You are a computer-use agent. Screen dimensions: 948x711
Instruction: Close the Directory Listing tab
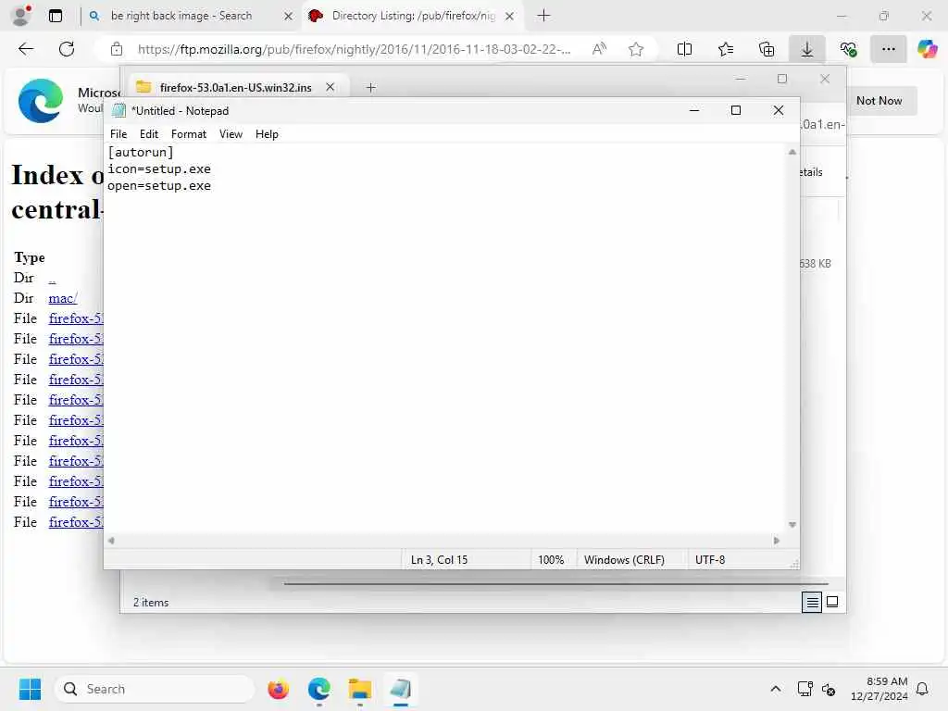point(510,17)
